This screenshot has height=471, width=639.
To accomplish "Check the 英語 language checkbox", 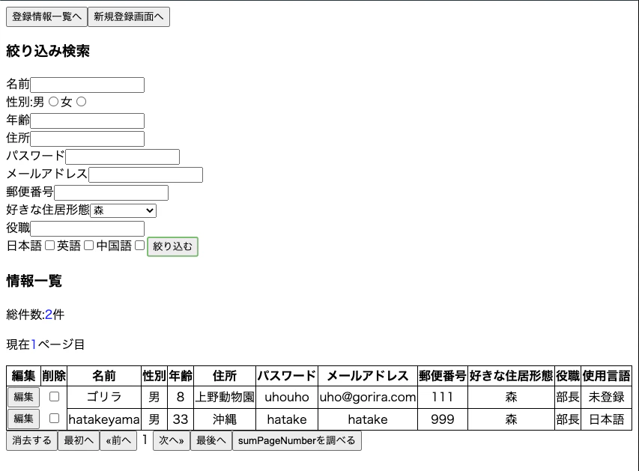I will [x=89, y=246].
